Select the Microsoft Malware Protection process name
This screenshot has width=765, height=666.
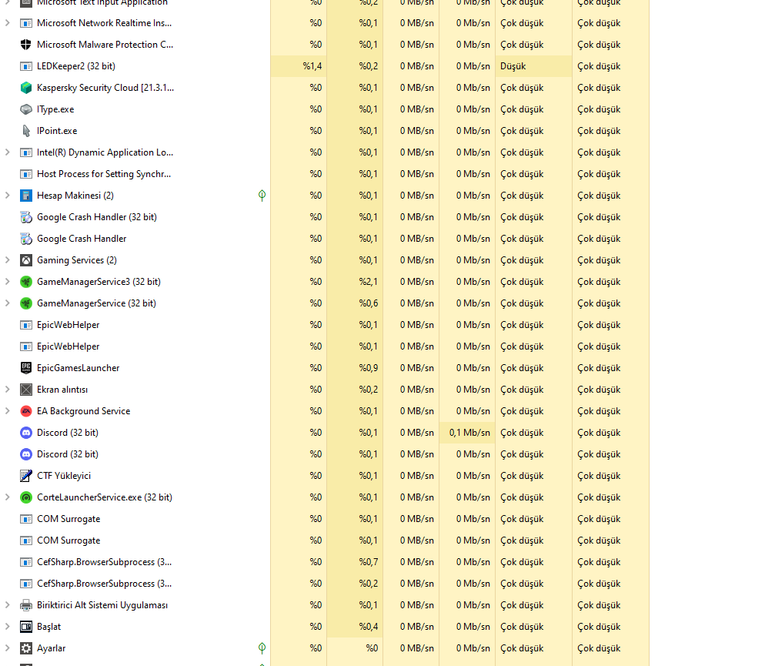pos(105,45)
